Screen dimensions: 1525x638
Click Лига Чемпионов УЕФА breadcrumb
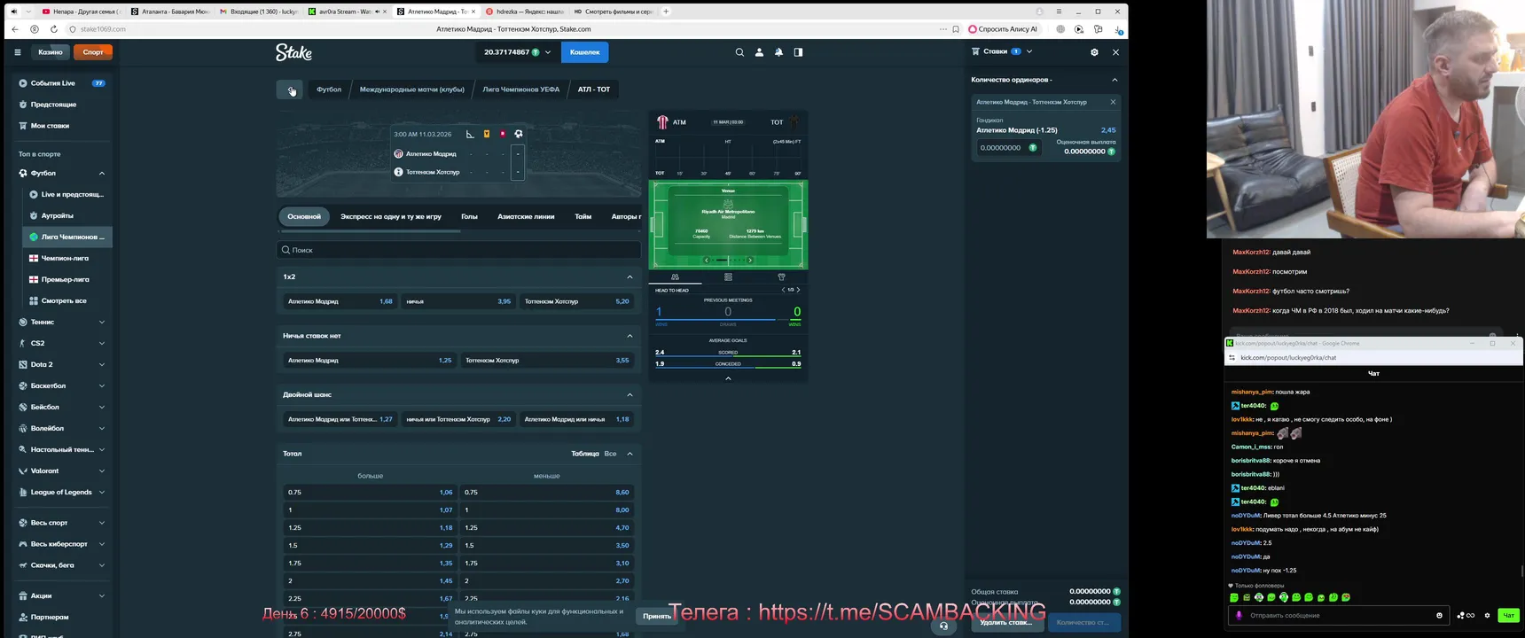point(521,89)
